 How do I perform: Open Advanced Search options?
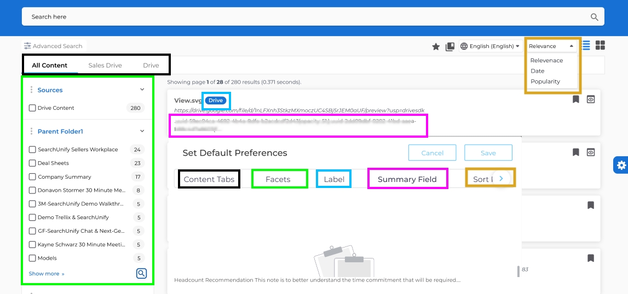click(x=53, y=46)
